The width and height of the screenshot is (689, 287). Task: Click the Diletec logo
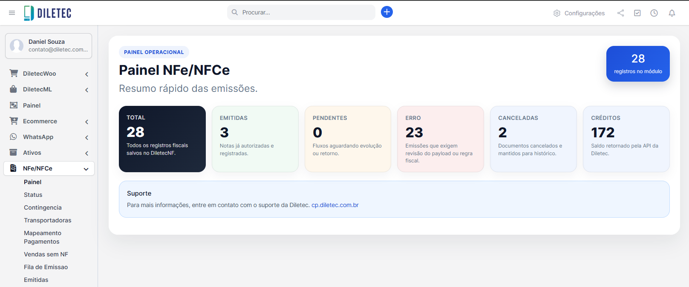tap(47, 13)
